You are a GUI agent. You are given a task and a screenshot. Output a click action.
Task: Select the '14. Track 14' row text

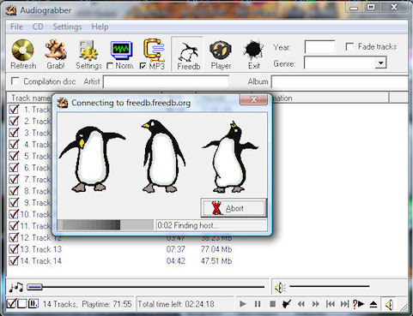click(40, 261)
